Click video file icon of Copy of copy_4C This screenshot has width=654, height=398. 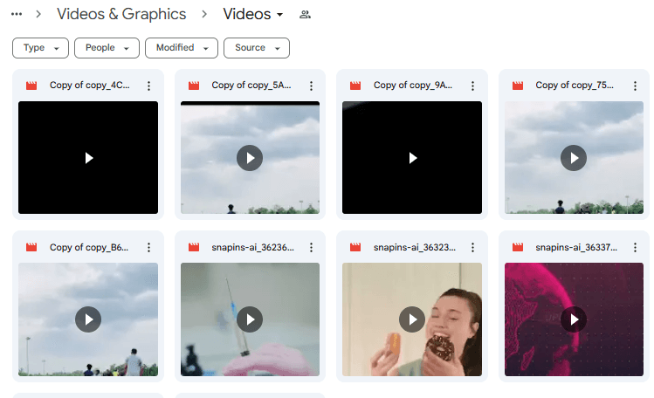tap(31, 86)
